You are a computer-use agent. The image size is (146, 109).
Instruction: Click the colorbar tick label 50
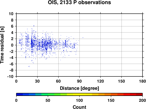pyautogui.click(x=48, y=100)
